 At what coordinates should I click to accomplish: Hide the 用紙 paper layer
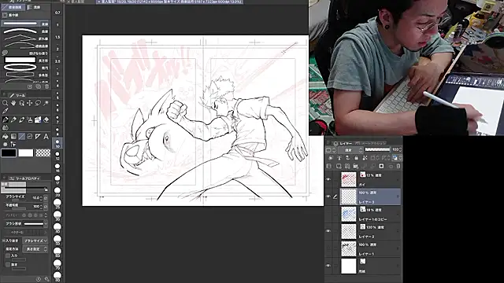tap(328, 266)
